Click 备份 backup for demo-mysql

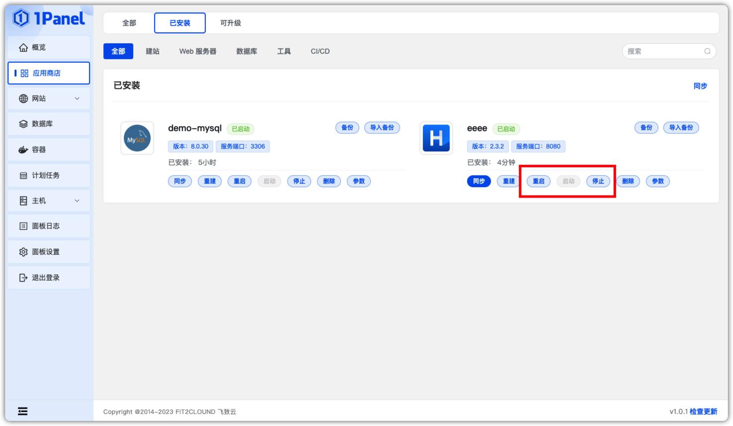347,128
